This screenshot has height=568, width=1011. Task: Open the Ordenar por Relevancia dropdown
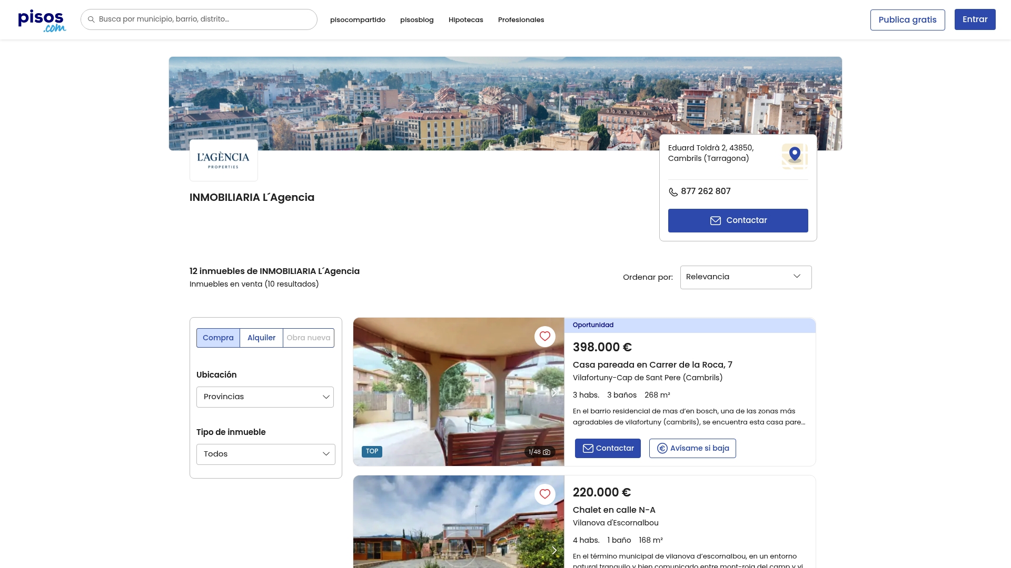pos(746,277)
